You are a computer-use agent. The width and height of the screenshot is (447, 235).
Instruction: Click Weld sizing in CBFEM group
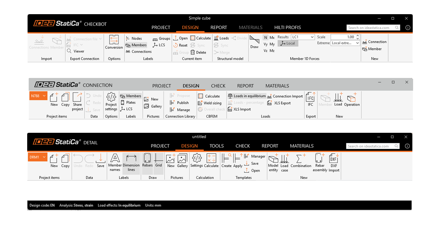click(210, 103)
